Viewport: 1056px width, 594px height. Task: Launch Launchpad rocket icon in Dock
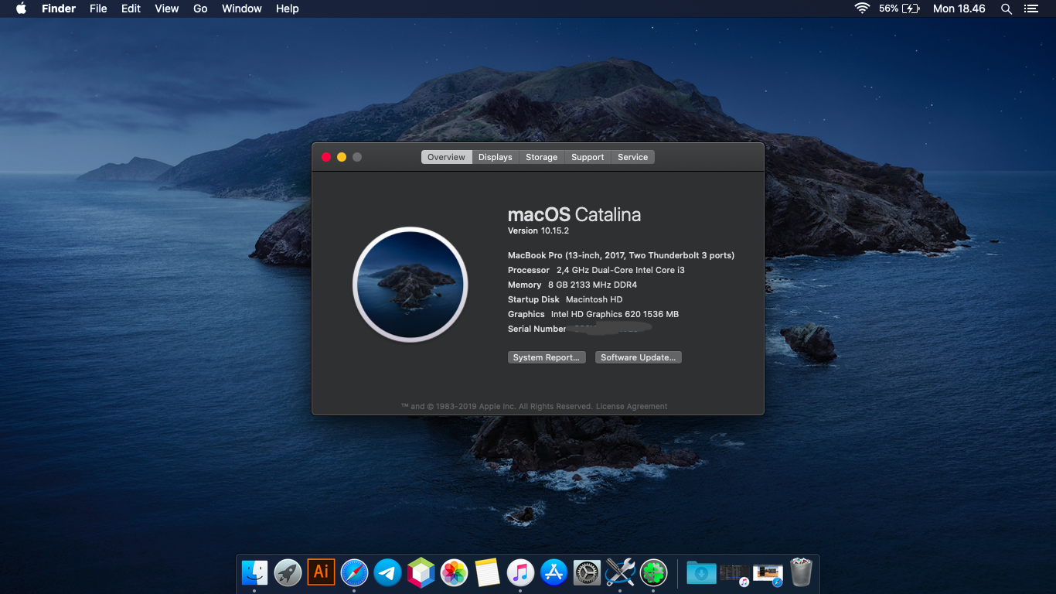coord(288,572)
